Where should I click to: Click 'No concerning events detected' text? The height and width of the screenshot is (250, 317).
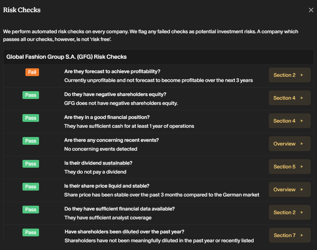101,149
